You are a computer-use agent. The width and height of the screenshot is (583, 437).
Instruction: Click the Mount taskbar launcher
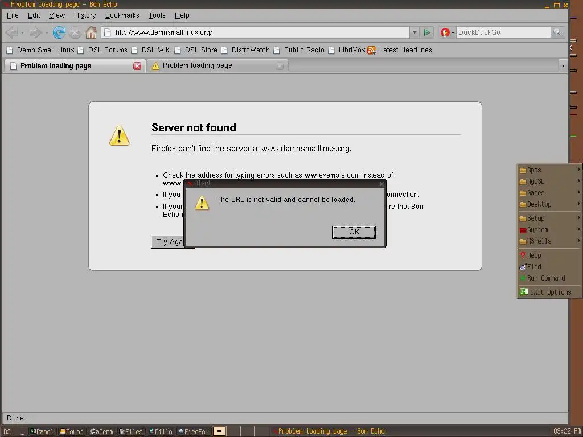[72, 431]
